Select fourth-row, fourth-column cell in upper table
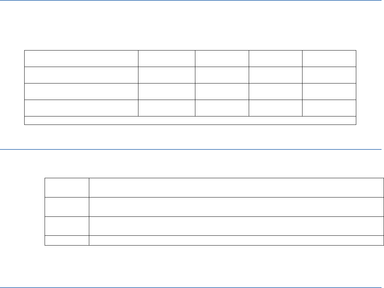 [x=275, y=108]
